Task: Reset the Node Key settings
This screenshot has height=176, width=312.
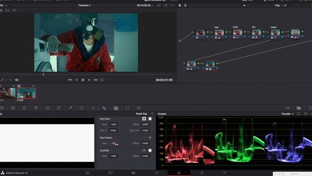Action: [x=153, y=114]
